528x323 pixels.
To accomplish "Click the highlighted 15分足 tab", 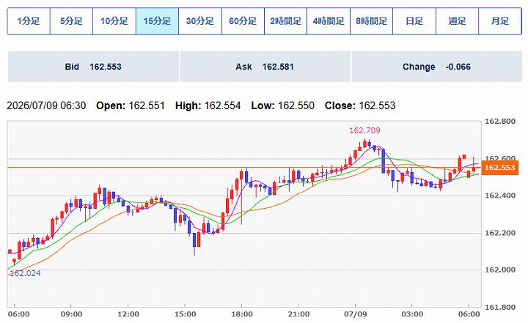I will point(157,21).
